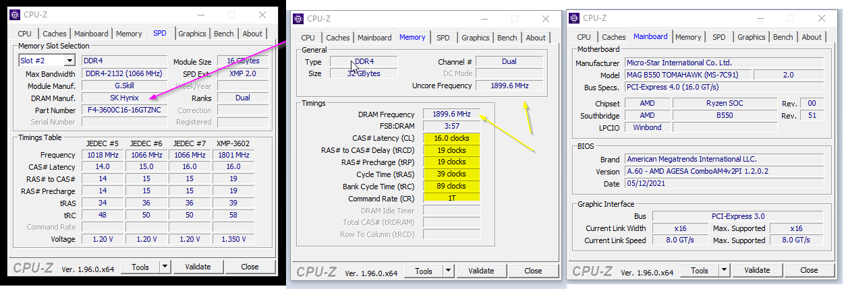
Task: Open Mainboard tab in Memory window
Action: pos(374,38)
